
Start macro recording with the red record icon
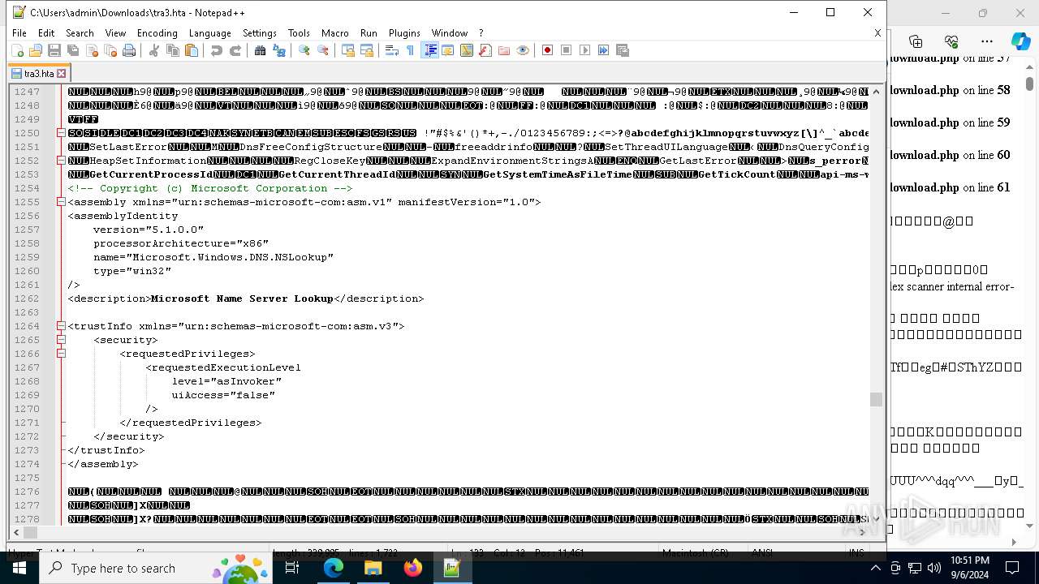(x=547, y=50)
